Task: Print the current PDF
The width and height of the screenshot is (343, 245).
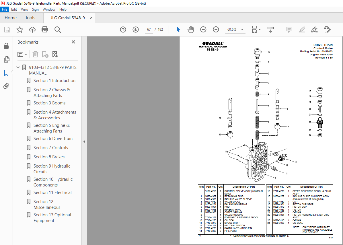Action: (x=45, y=30)
